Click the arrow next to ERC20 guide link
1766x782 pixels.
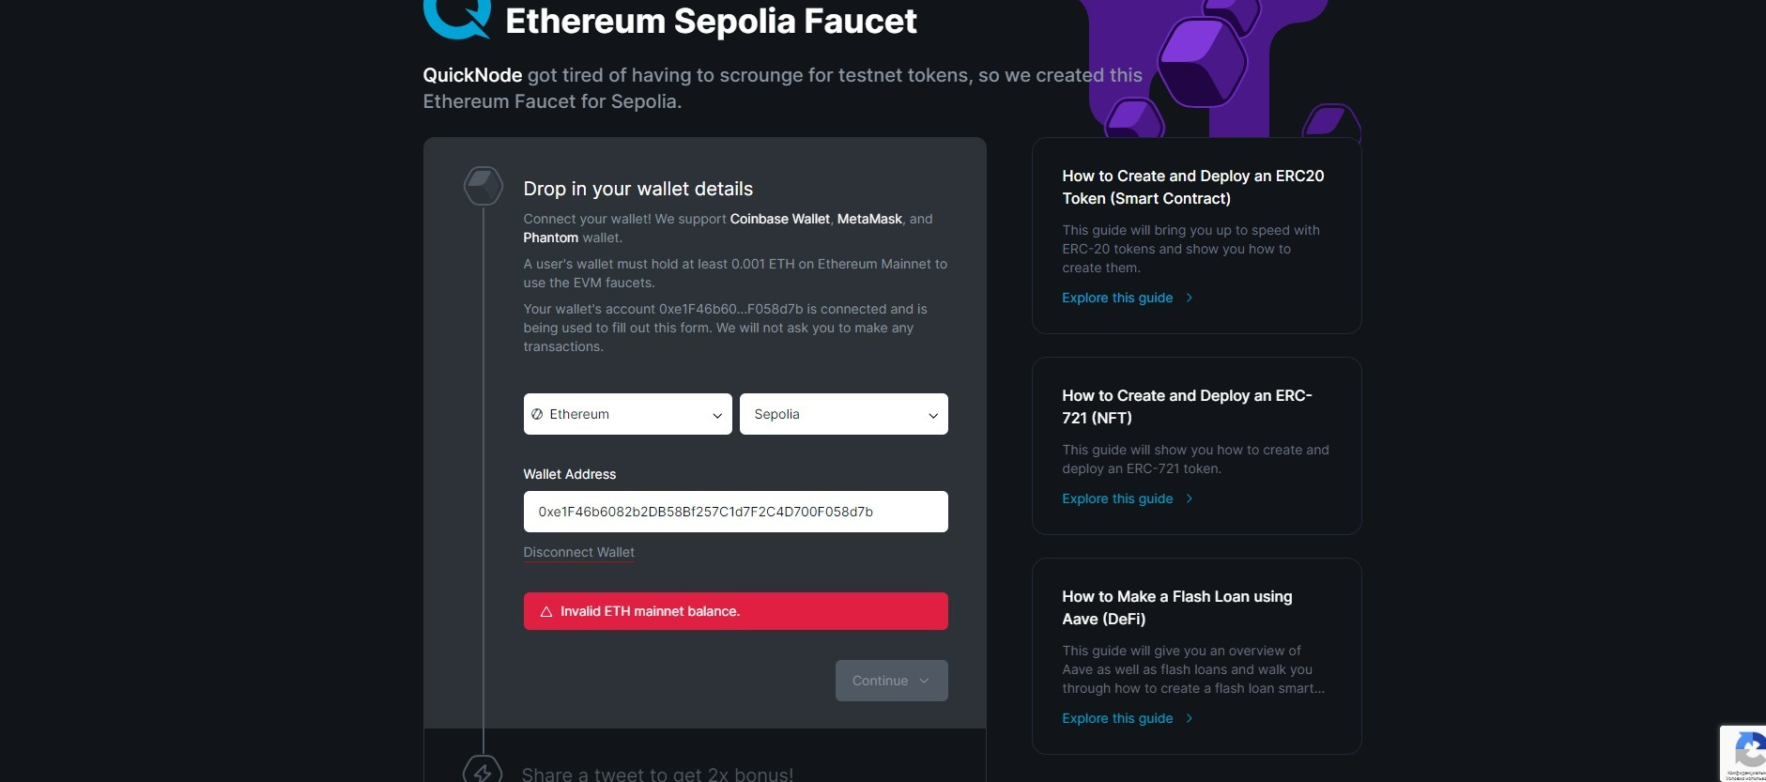(x=1190, y=298)
